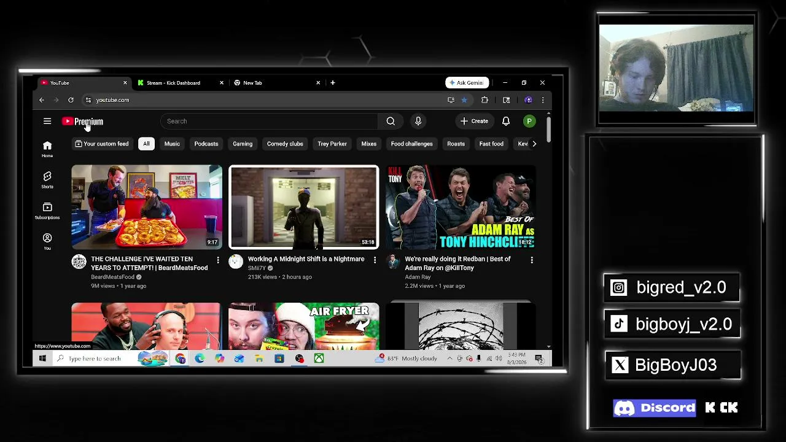Open the YouTube guide hamburger menu

coord(47,121)
